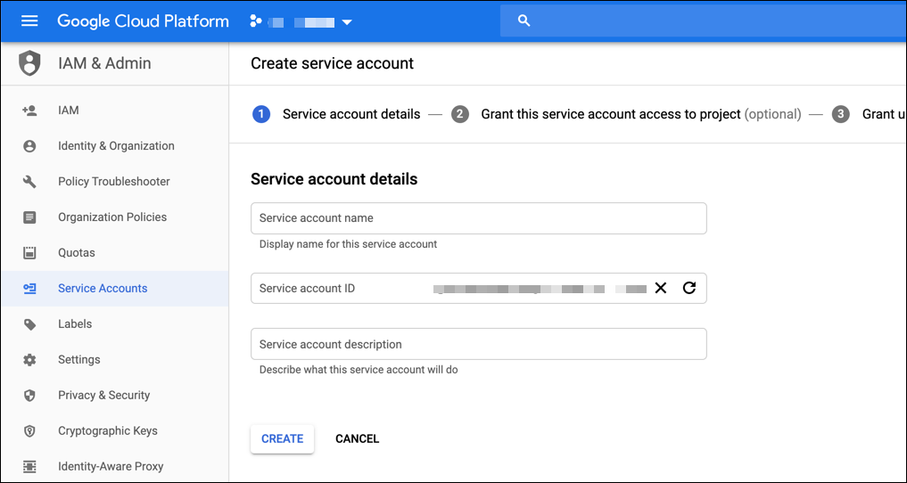Viewport: 907px width, 483px height.
Task: Open Identity & Organization page
Action: coord(114,146)
